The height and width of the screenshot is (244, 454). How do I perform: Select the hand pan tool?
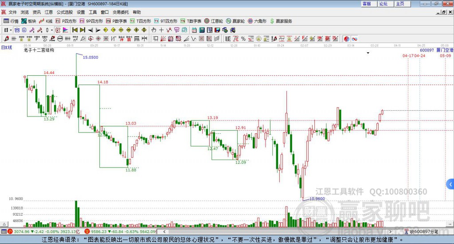[x=154, y=30]
